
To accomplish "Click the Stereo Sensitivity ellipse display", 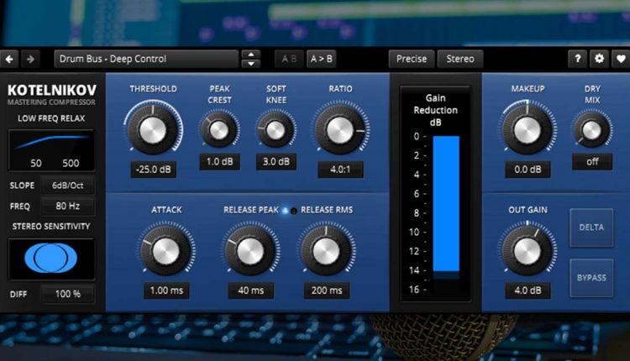I will click(51, 259).
